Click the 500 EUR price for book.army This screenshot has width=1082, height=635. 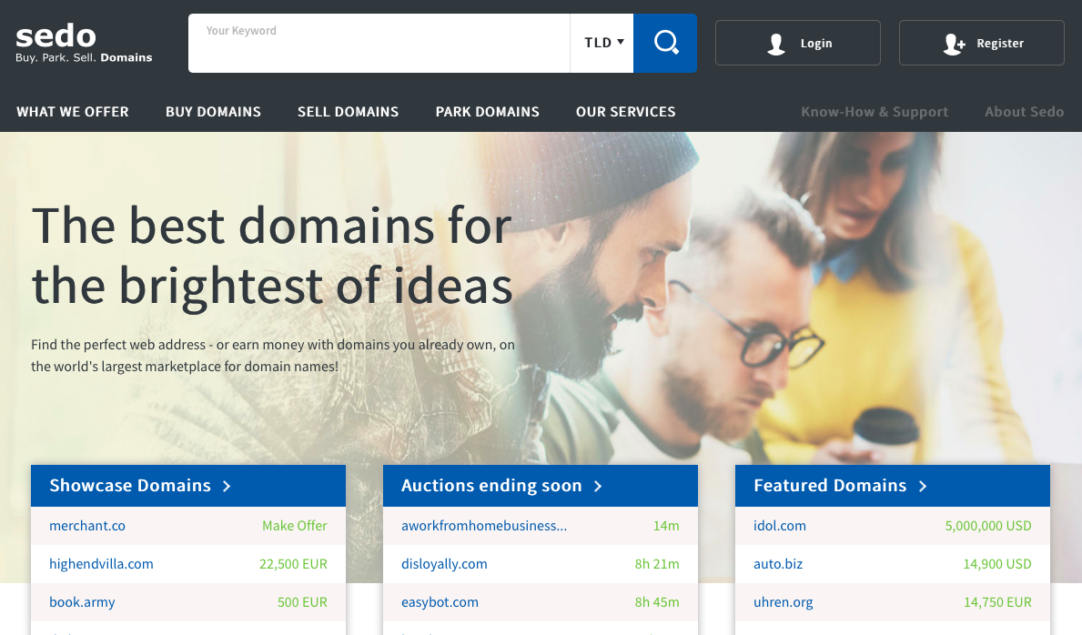302,602
